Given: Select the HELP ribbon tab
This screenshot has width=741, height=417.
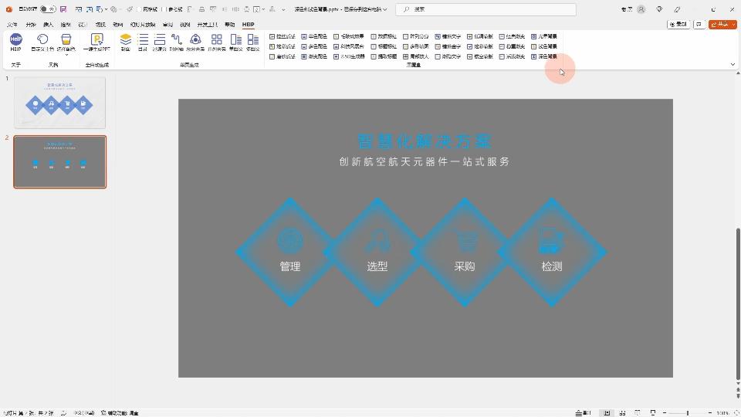Looking at the screenshot, I should click(x=248, y=25).
